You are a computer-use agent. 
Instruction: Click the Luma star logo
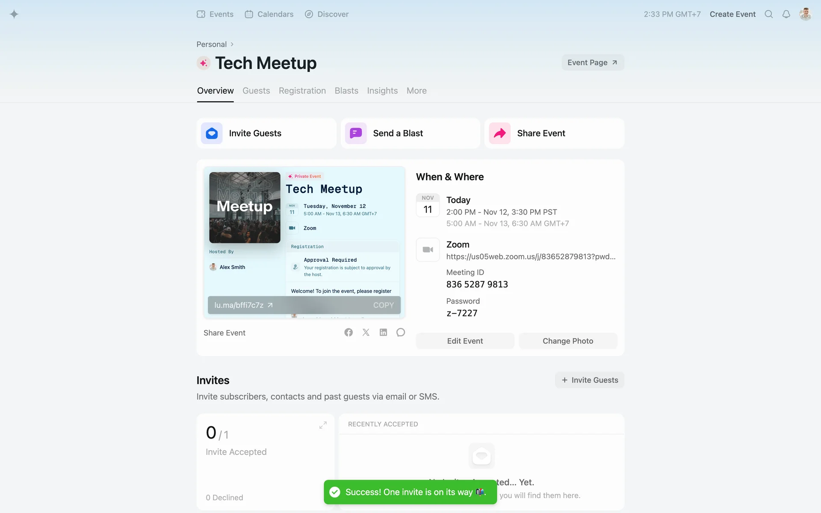click(x=14, y=14)
